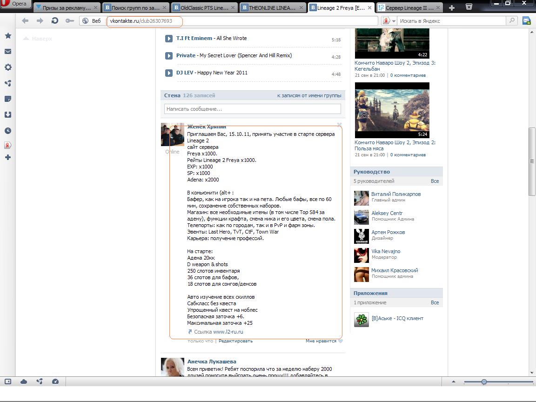Open the history clock panel in the sidebar

(8, 131)
